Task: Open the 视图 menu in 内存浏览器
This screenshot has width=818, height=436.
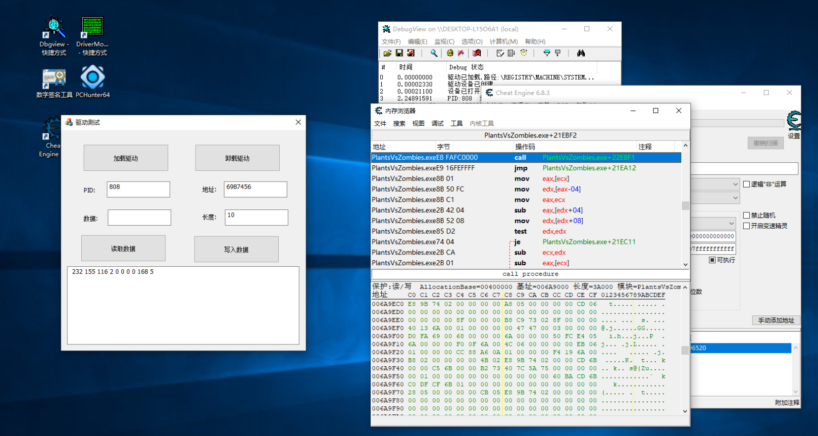Action: click(x=418, y=124)
